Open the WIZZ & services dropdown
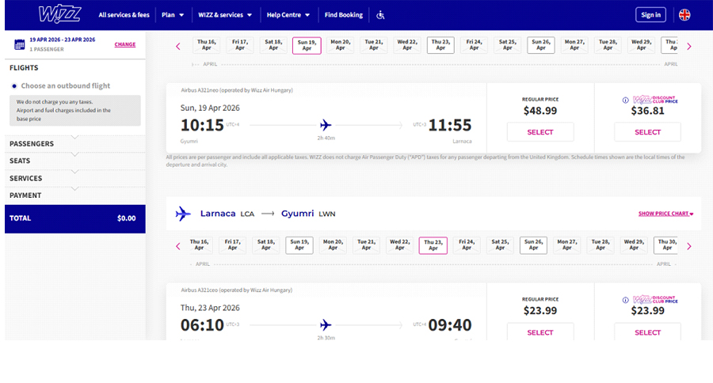Viewport: 713px width, 383px height. tap(225, 15)
